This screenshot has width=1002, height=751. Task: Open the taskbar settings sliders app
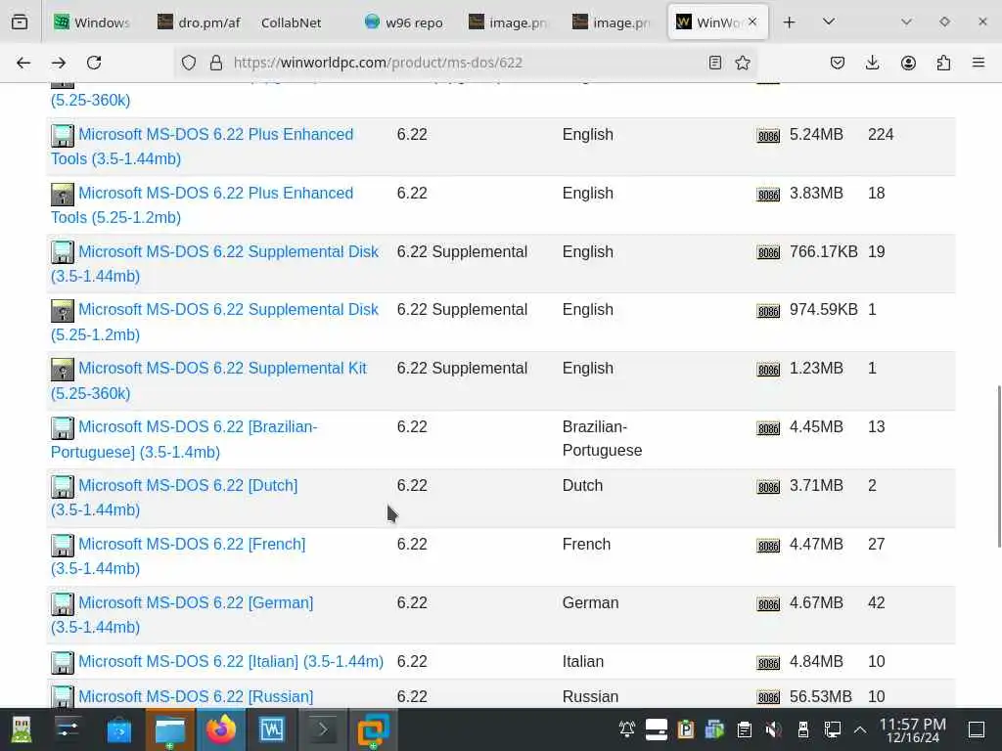click(68, 729)
